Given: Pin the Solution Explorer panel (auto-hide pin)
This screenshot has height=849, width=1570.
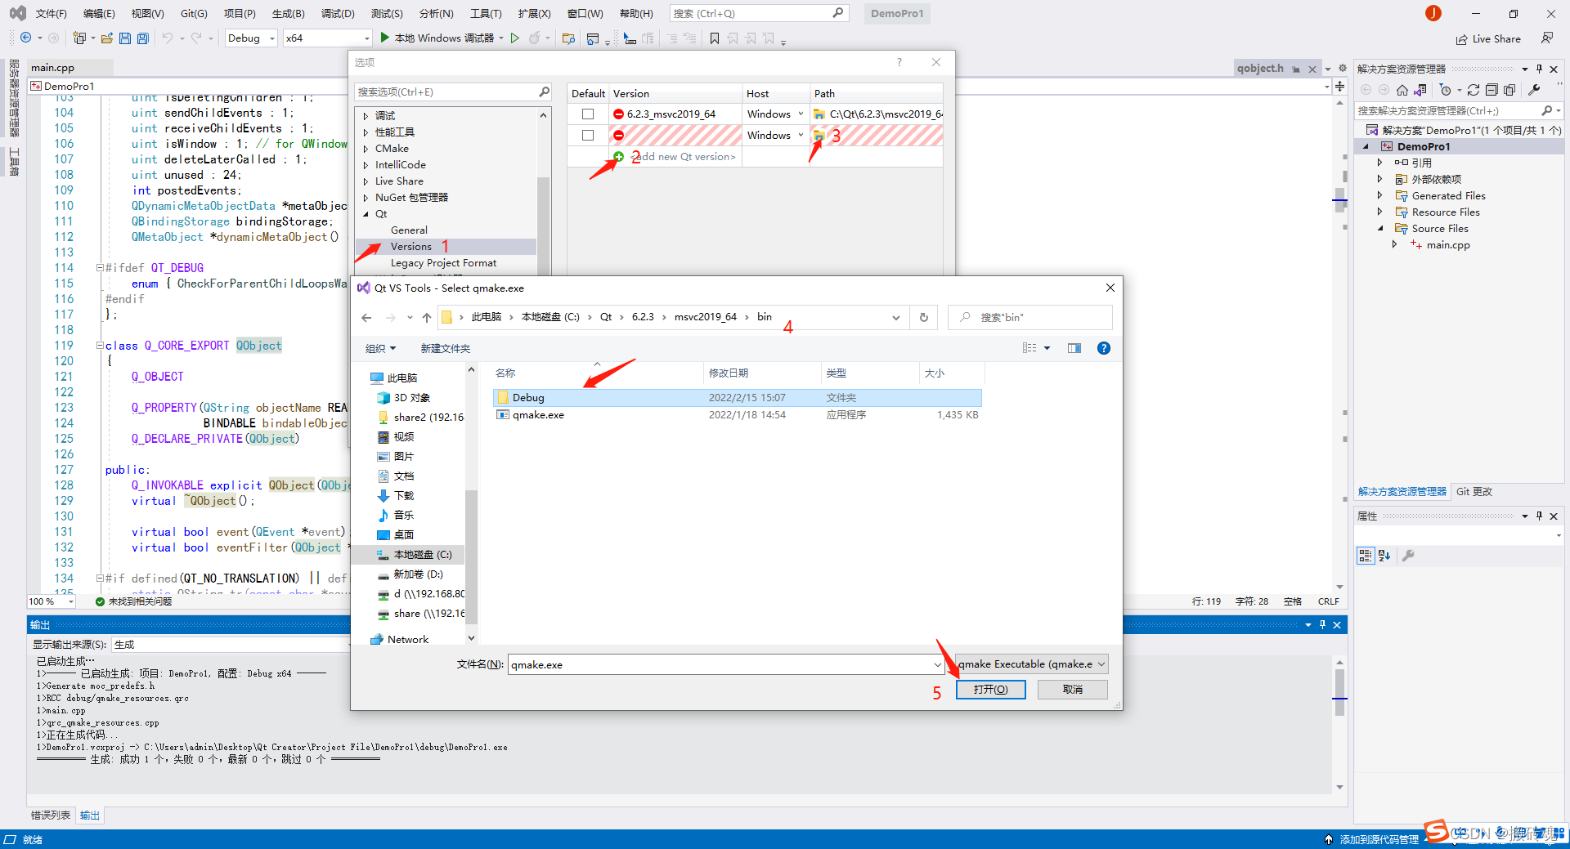Looking at the screenshot, I should (1539, 69).
